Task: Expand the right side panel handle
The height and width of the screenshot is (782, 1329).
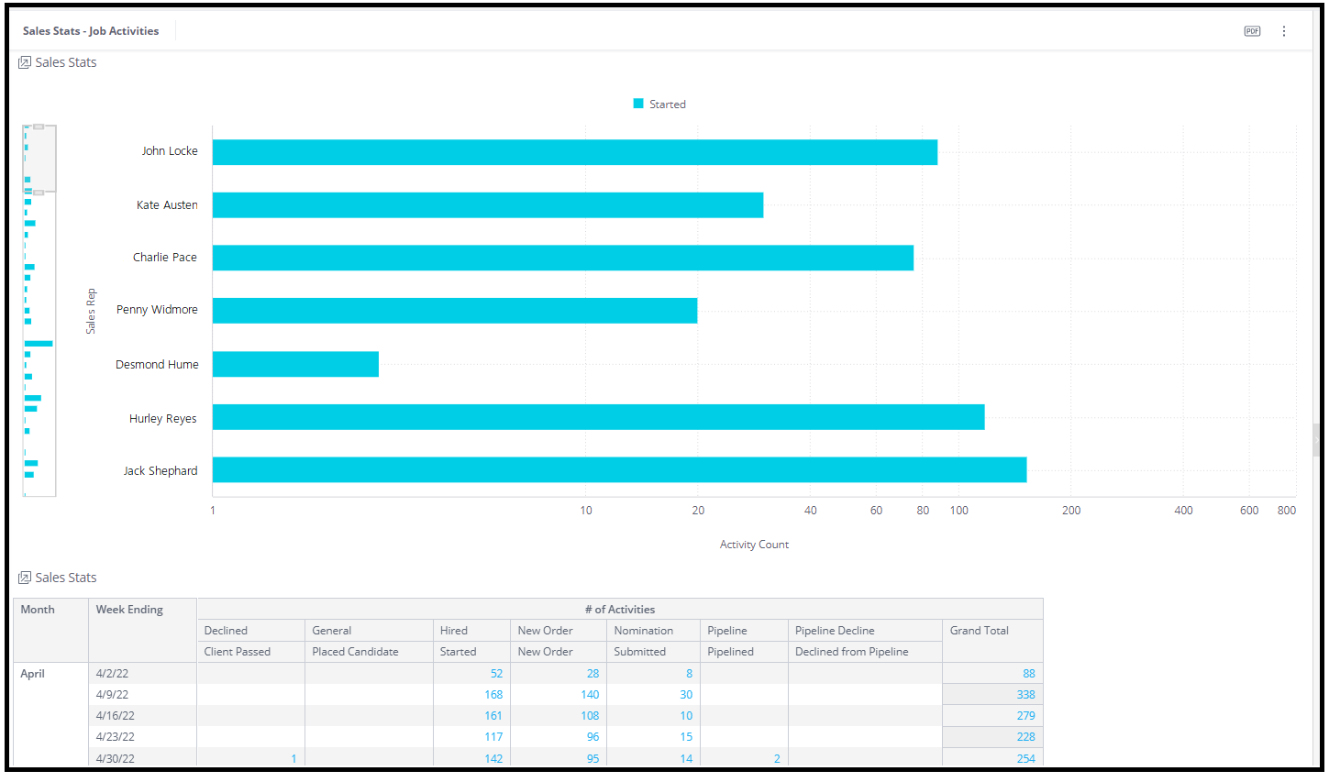Action: (x=1317, y=441)
